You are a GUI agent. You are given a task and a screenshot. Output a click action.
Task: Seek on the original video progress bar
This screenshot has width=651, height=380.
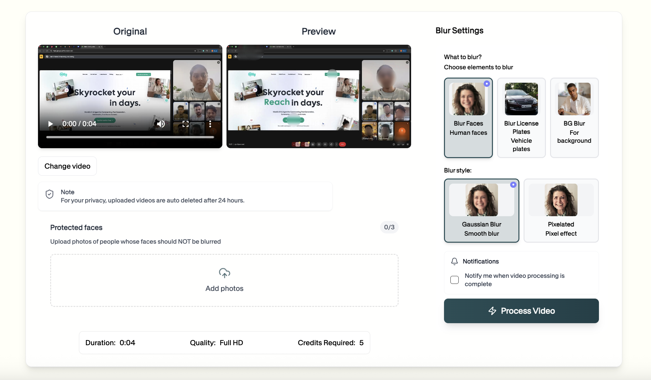[130, 137]
